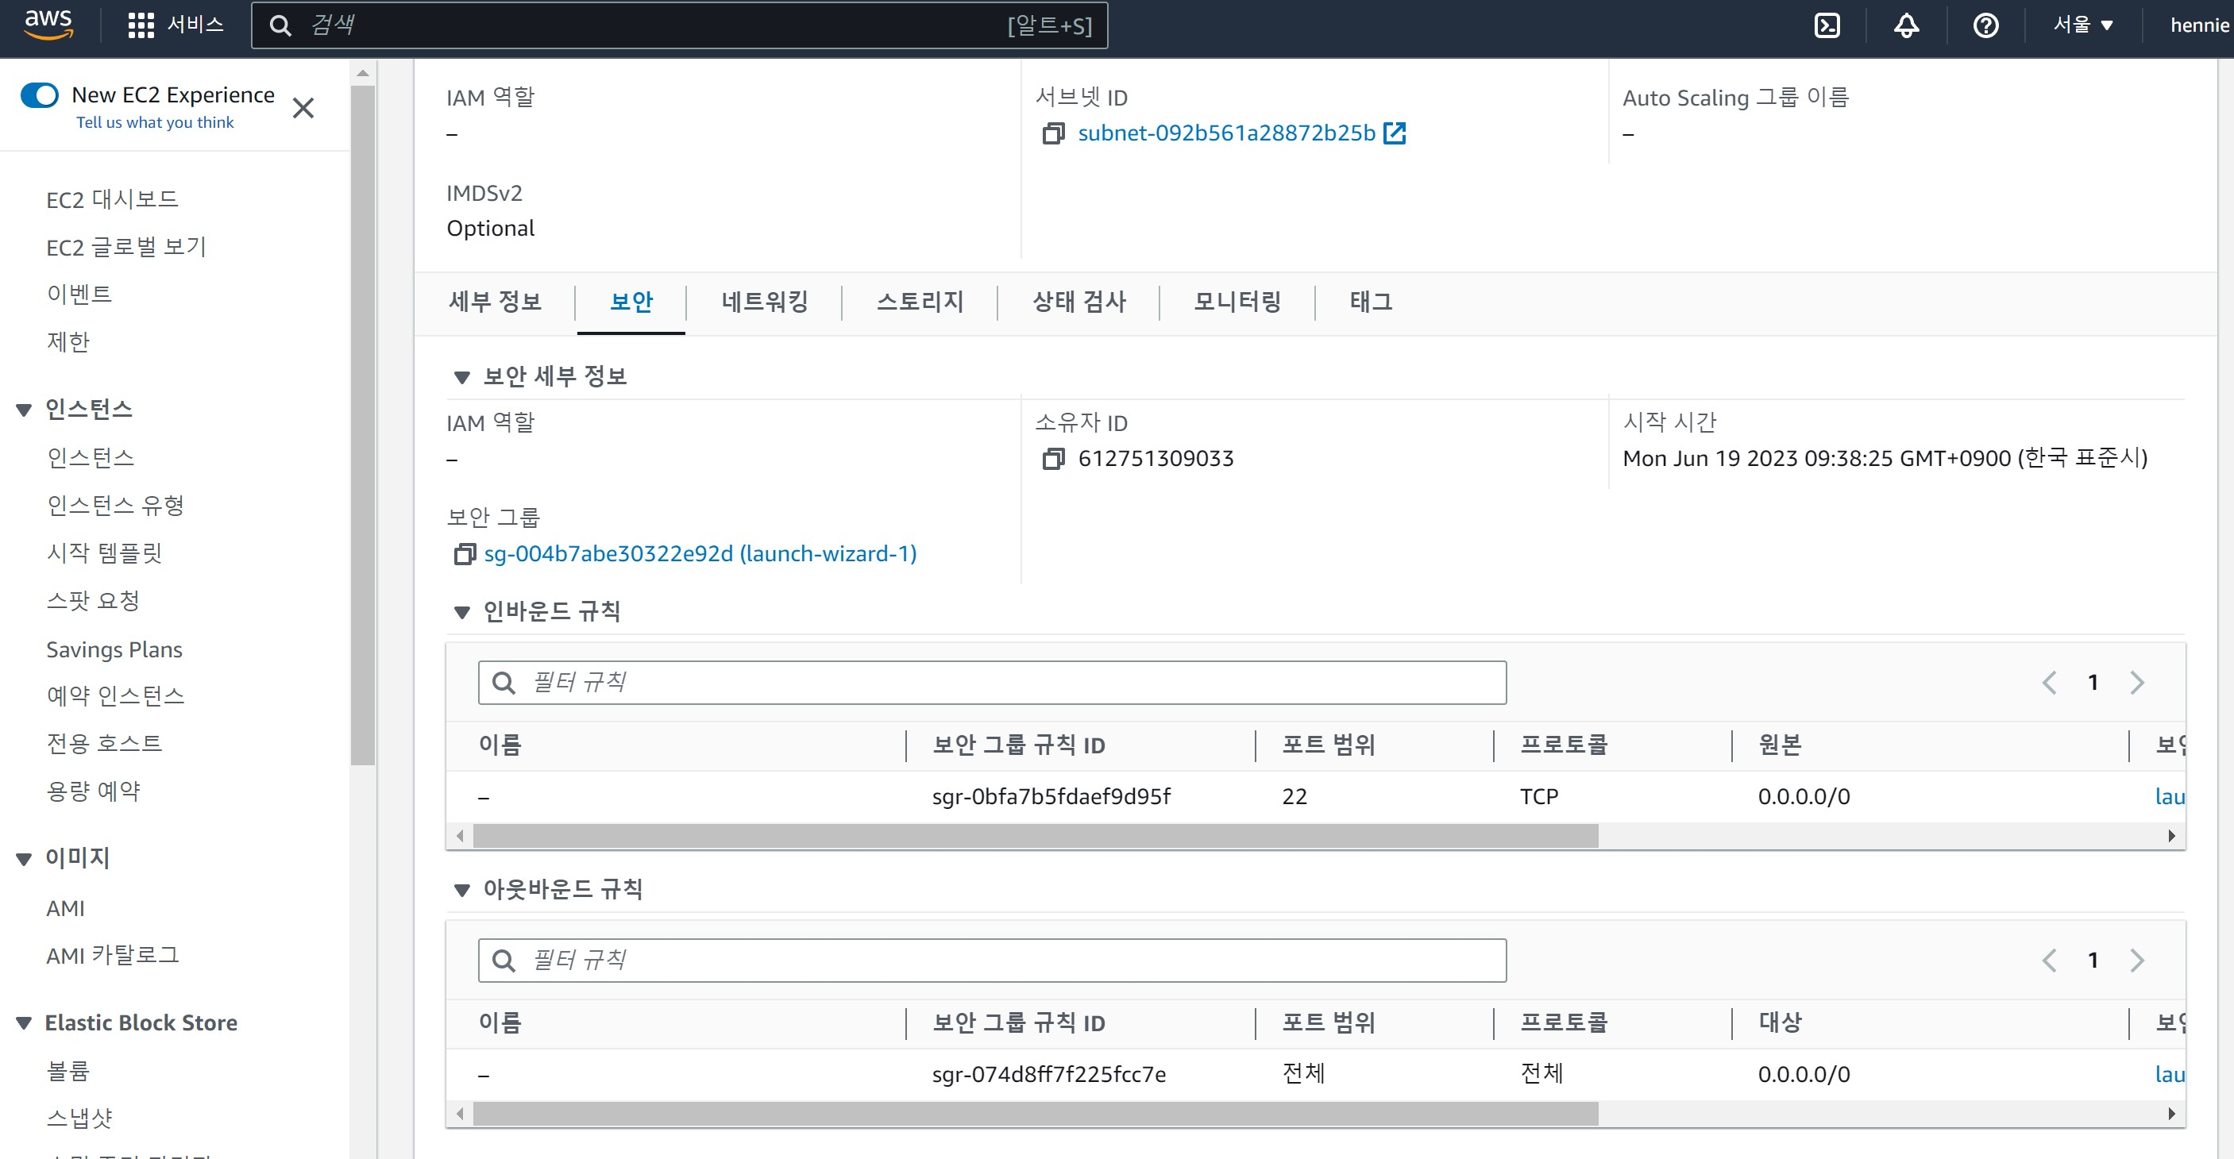This screenshot has height=1159, width=2234.
Task: Click the help question mark icon
Action: 1985,25
